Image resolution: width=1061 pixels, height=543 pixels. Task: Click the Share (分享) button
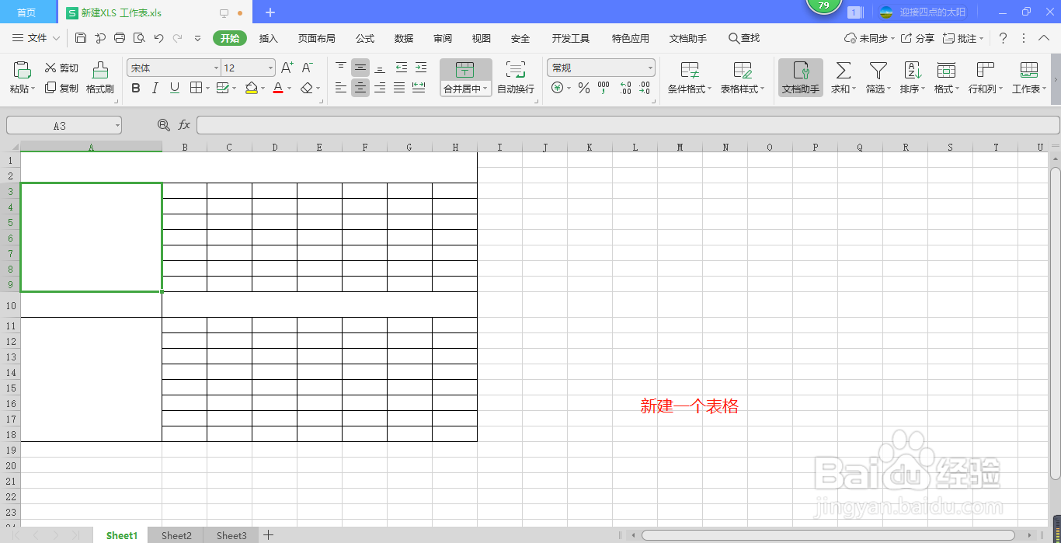[917, 38]
